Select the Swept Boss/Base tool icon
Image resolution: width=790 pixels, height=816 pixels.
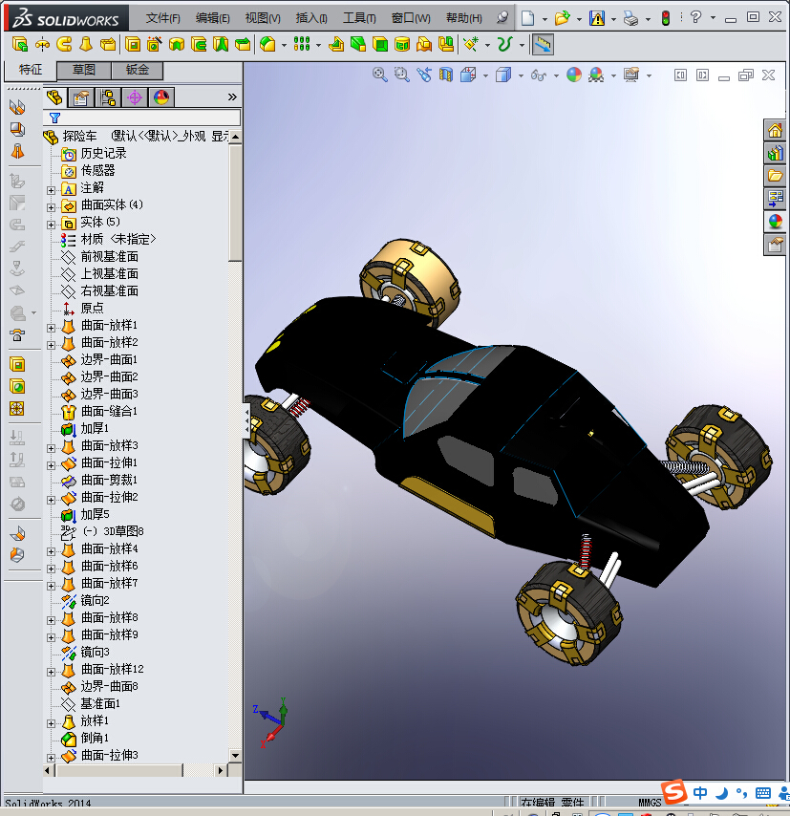(x=64, y=45)
